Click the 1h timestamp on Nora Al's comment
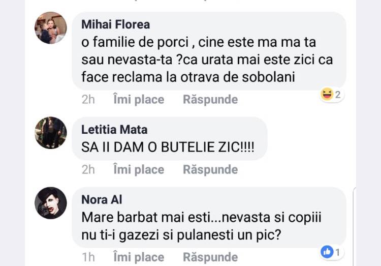Screen dimensions: 381x266 (x=88, y=257)
